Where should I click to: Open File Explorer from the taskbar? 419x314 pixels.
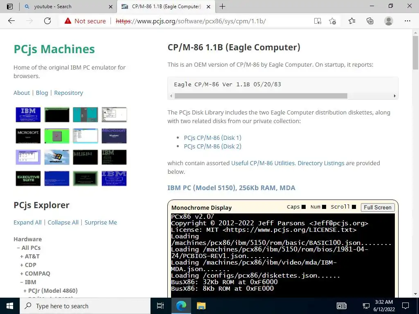point(201,306)
